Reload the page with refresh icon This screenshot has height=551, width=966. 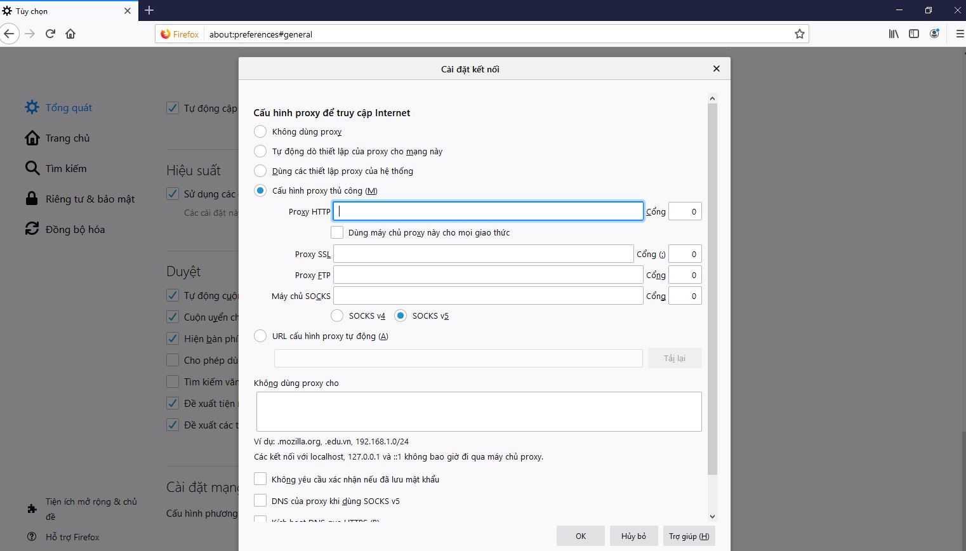click(x=50, y=34)
